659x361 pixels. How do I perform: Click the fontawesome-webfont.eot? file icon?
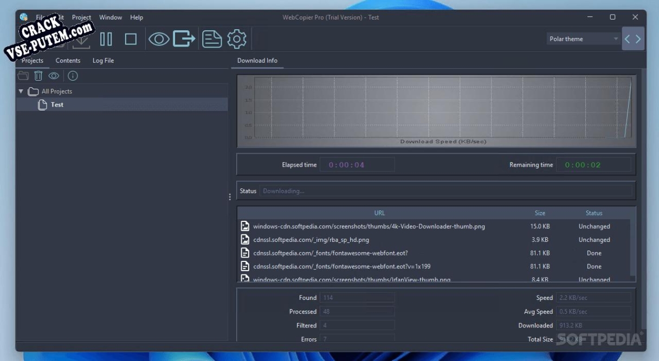click(x=245, y=253)
